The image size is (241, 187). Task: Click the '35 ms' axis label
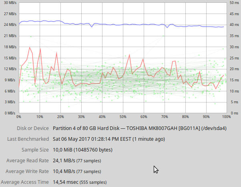click(x=234, y=36)
